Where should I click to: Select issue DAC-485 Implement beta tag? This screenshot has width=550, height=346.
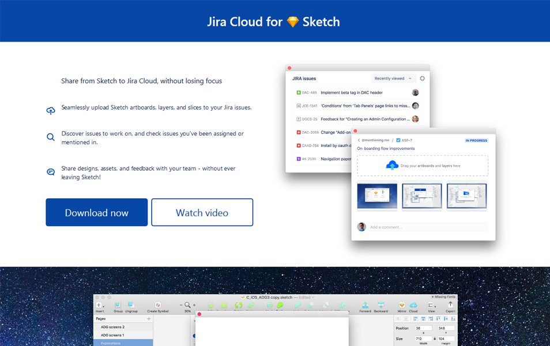357,93
